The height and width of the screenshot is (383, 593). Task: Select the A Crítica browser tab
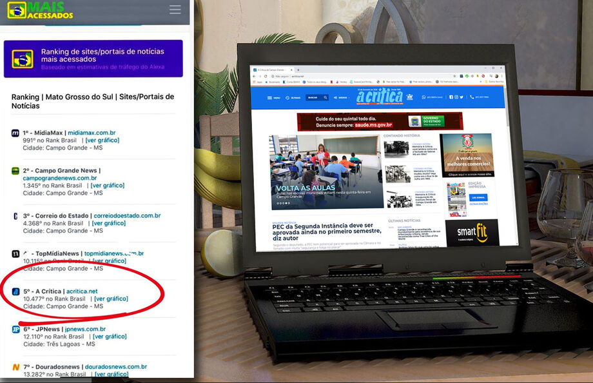(x=273, y=70)
